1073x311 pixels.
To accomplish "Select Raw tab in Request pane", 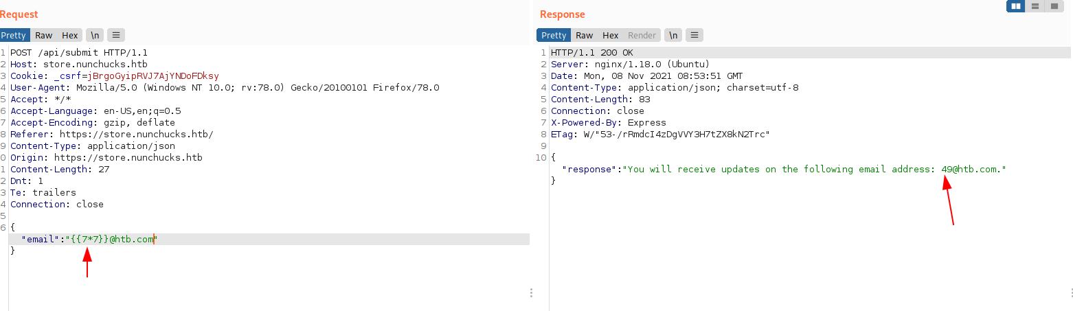I will [44, 35].
